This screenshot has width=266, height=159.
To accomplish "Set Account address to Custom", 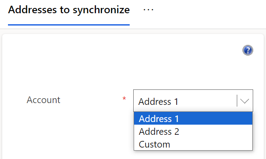I will click(193, 144).
